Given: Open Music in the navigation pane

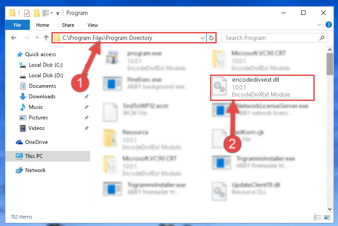Looking at the screenshot, I should tap(36, 107).
